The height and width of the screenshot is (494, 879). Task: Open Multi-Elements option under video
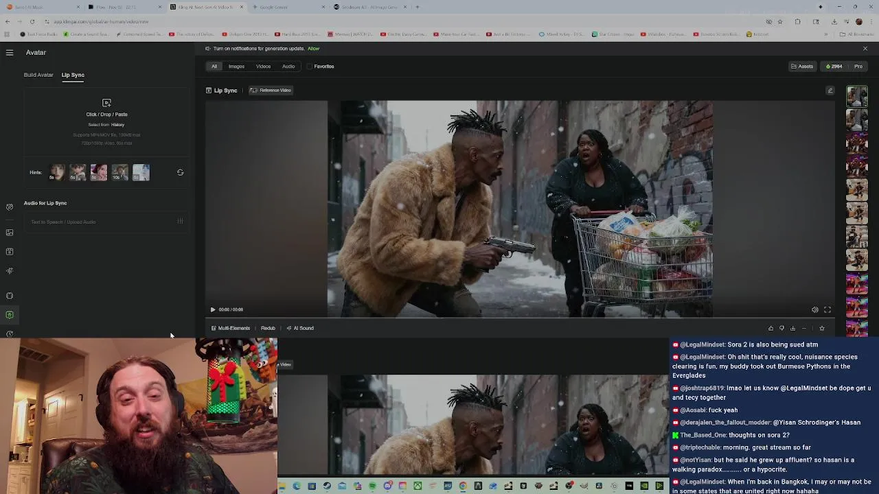click(x=231, y=328)
